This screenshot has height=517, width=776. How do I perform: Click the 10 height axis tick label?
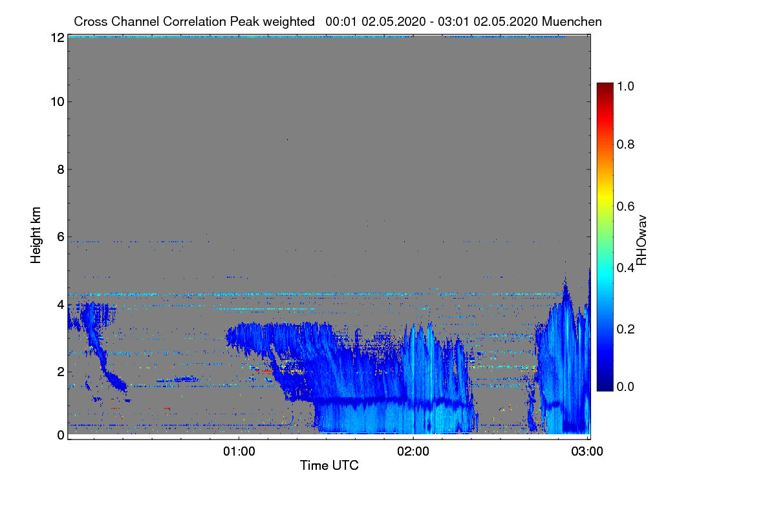click(x=57, y=101)
